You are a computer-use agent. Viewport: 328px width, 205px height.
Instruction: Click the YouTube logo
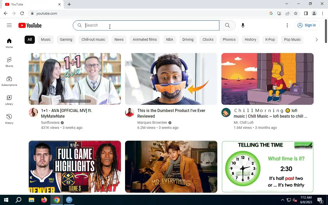point(30,25)
